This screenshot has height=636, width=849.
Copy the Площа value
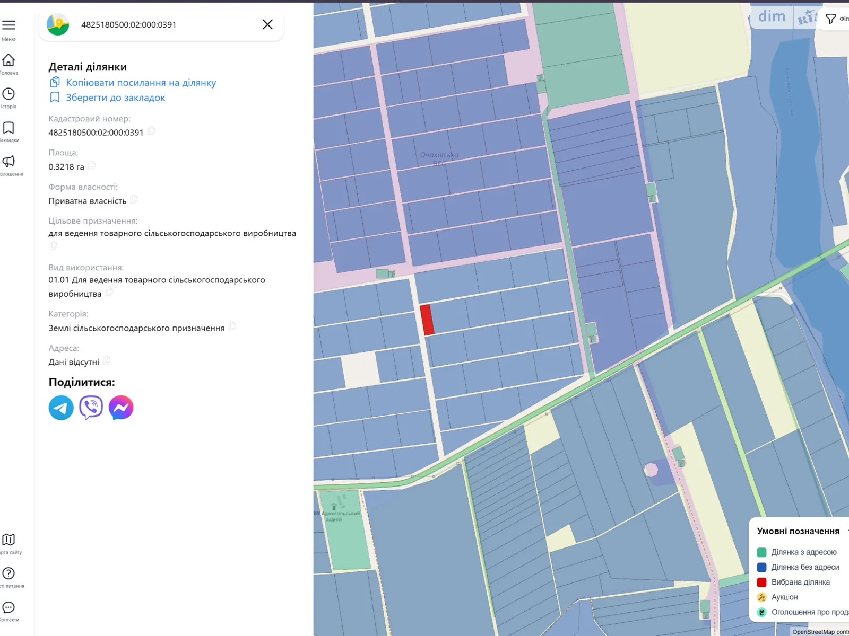pos(91,165)
